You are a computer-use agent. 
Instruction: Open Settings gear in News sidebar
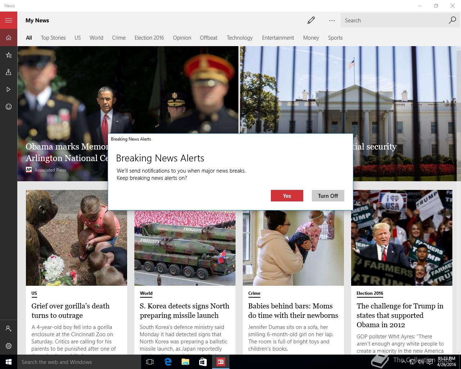[9, 346]
